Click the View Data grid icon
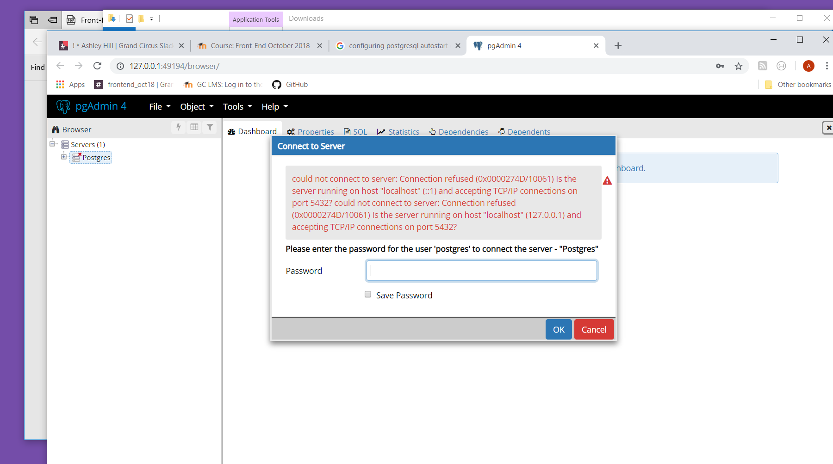The height and width of the screenshot is (464, 833). pos(194,127)
